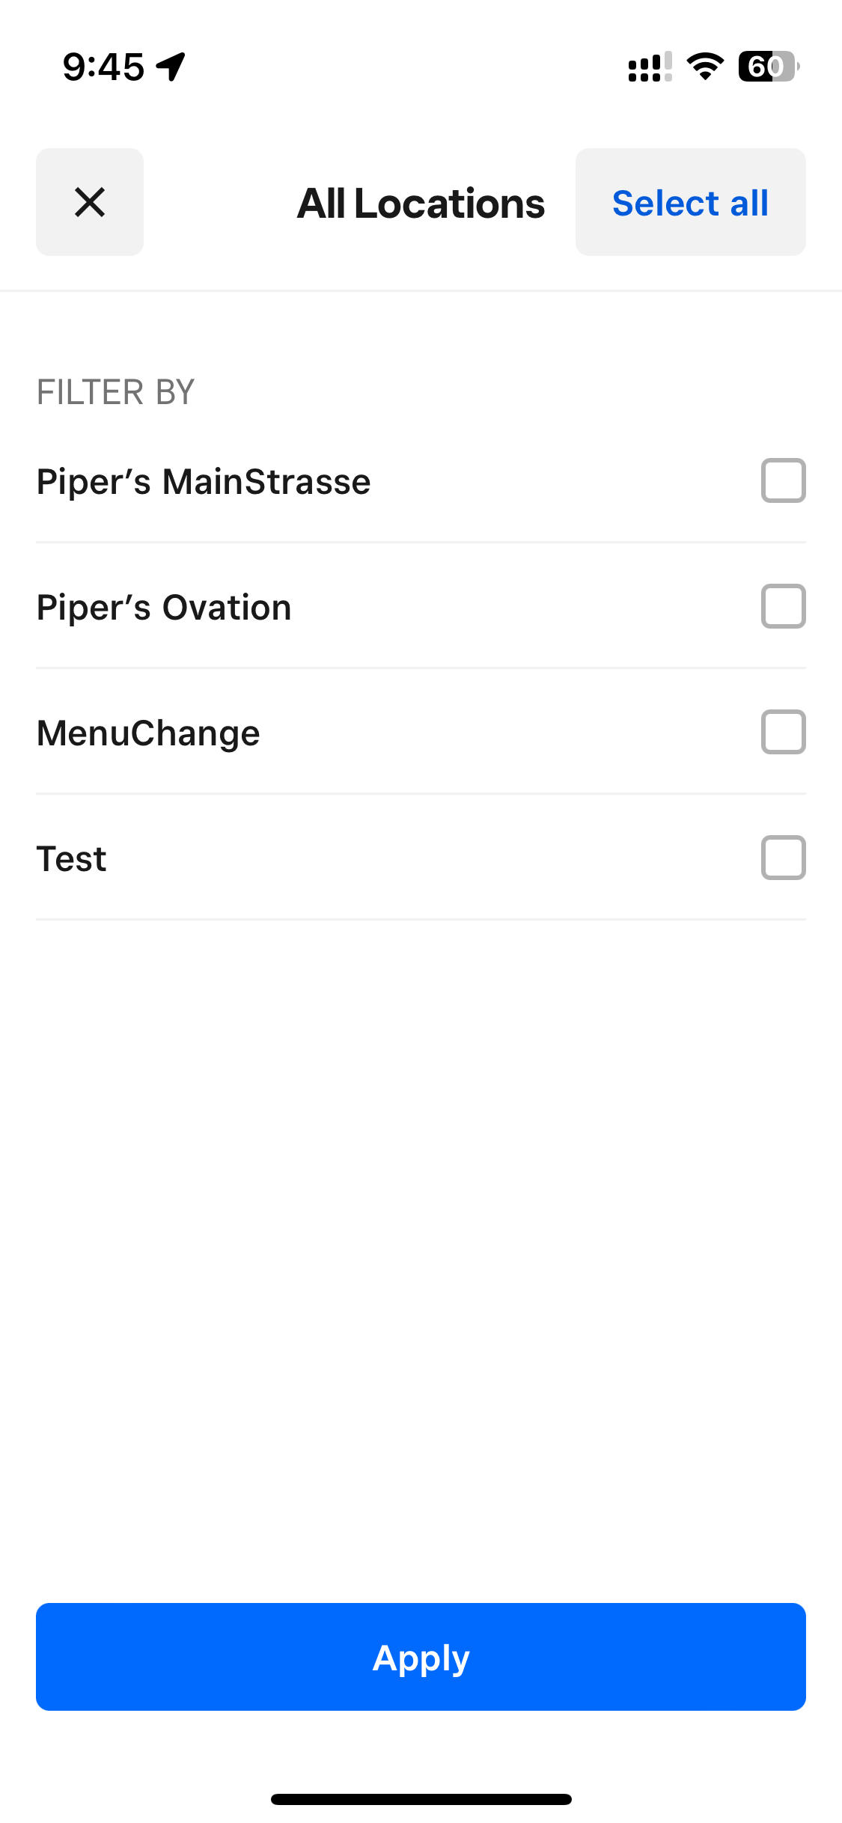Select the Piper's MainStrasse row label
The image size is (842, 1823).
click(204, 481)
